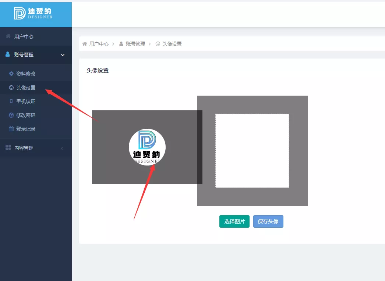
Task: Click the 选择图片 button
Action: click(234, 221)
